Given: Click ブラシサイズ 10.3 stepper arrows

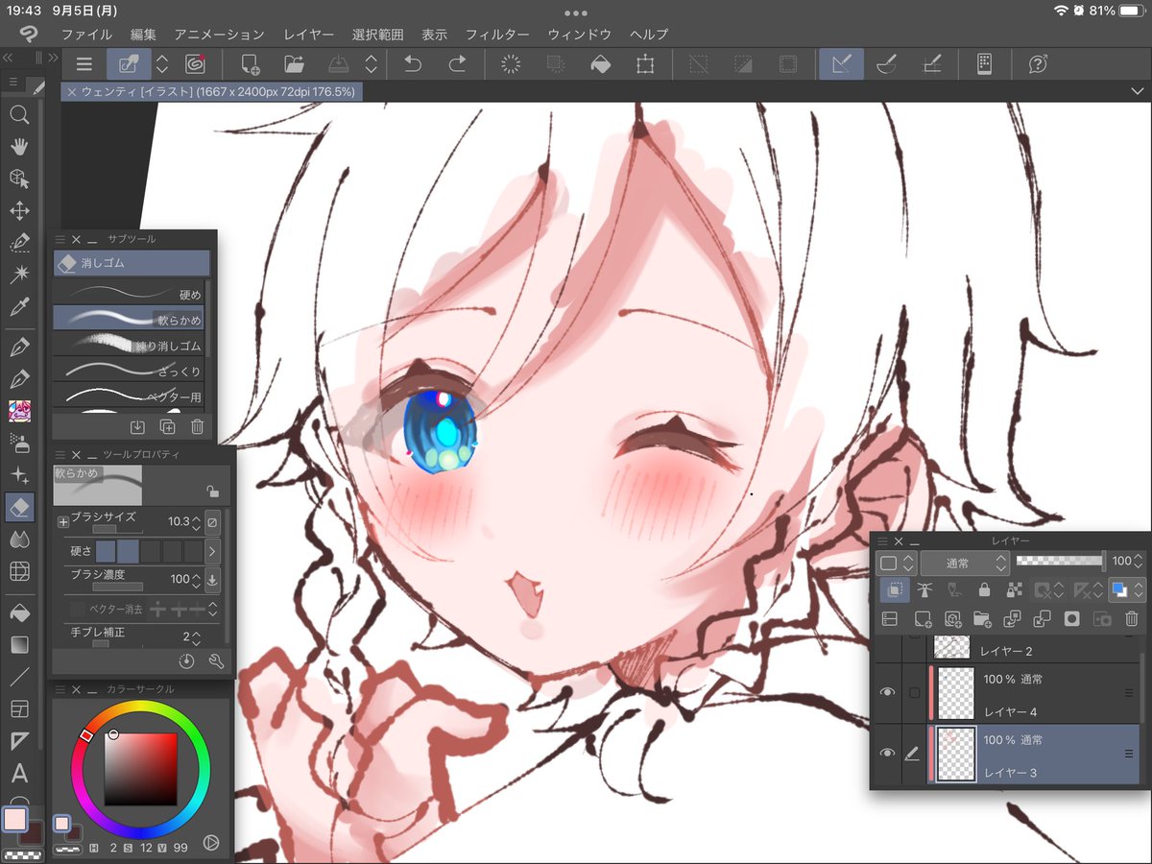Looking at the screenshot, I should pyautogui.click(x=196, y=522).
